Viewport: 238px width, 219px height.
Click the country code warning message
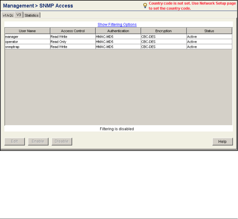[x=192, y=6]
